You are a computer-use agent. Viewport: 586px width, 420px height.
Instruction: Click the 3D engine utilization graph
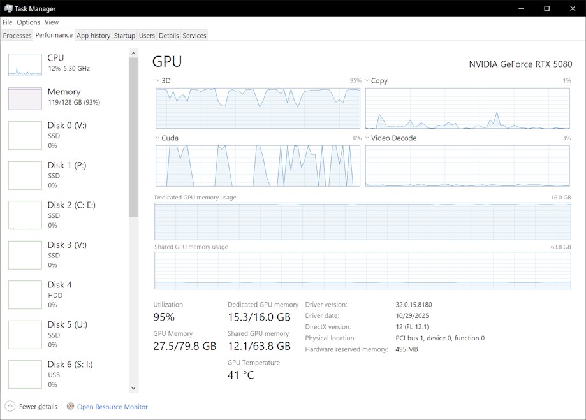258,108
